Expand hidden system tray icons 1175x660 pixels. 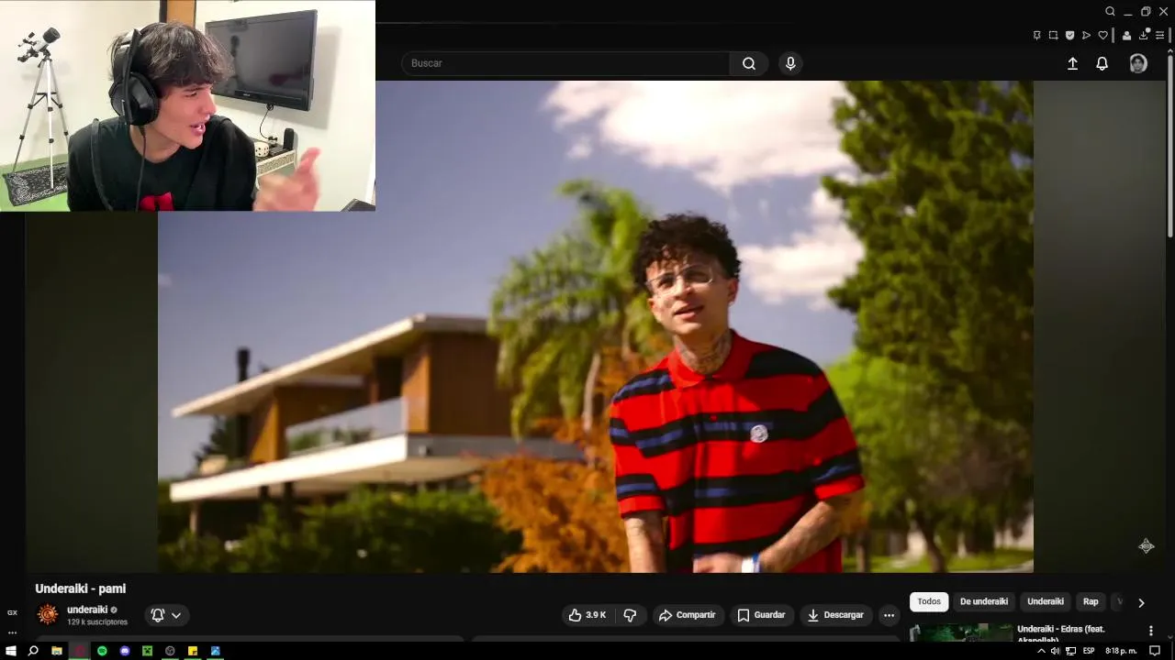click(x=1041, y=651)
